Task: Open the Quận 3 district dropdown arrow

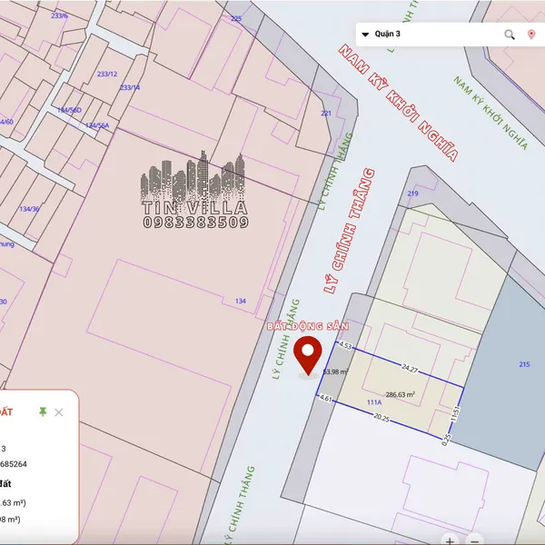Action: tap(365, 35)
